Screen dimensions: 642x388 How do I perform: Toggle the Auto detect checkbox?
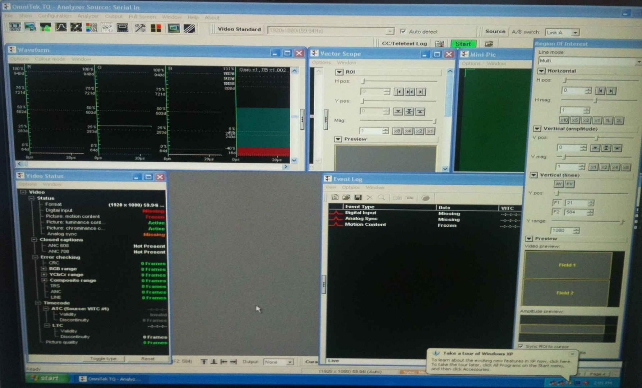(x=403, y=31)
